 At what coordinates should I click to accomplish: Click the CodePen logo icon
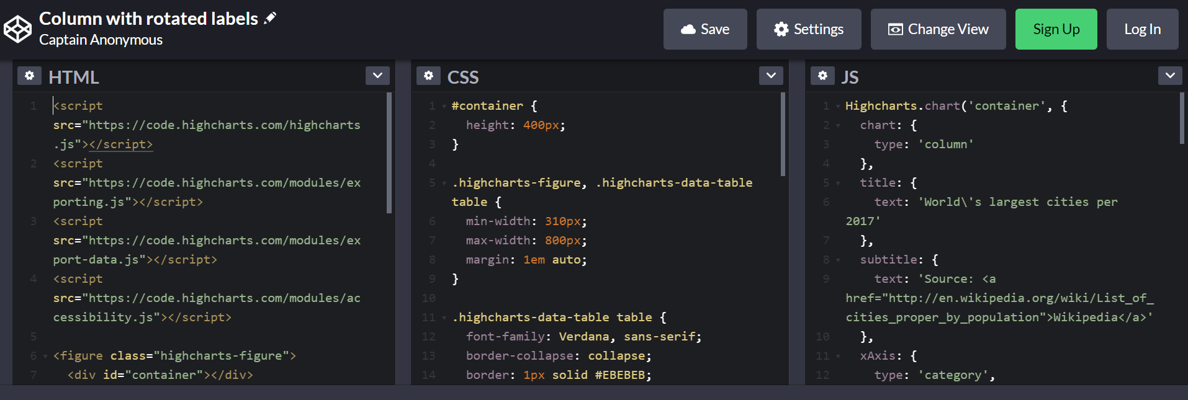tap(17, 29)
